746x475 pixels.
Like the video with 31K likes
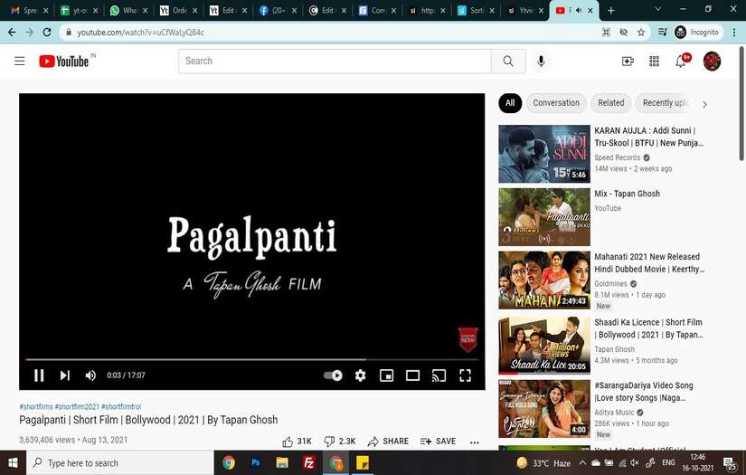tap(297, 442)
